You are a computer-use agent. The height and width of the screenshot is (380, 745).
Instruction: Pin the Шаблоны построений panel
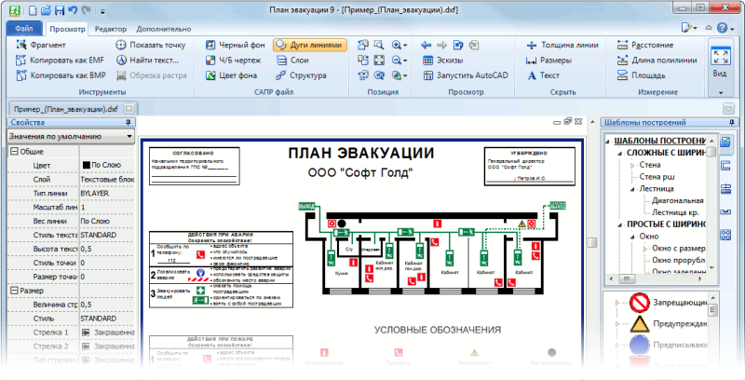732,122
